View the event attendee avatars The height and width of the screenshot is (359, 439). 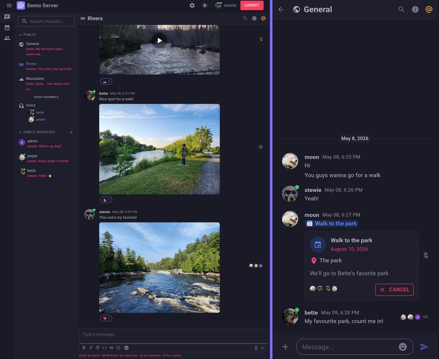click(x=324, y=288)
